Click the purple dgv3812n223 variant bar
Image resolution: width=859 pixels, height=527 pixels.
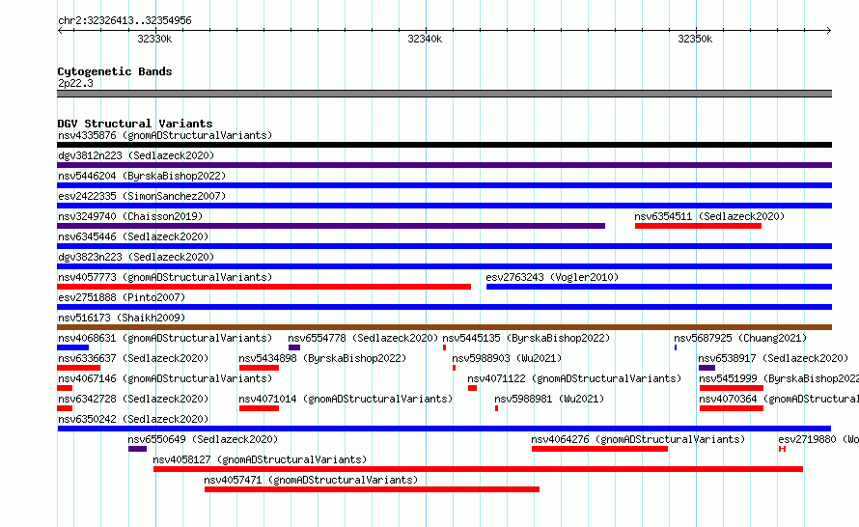pyautogui.click(x=444, y=165)
